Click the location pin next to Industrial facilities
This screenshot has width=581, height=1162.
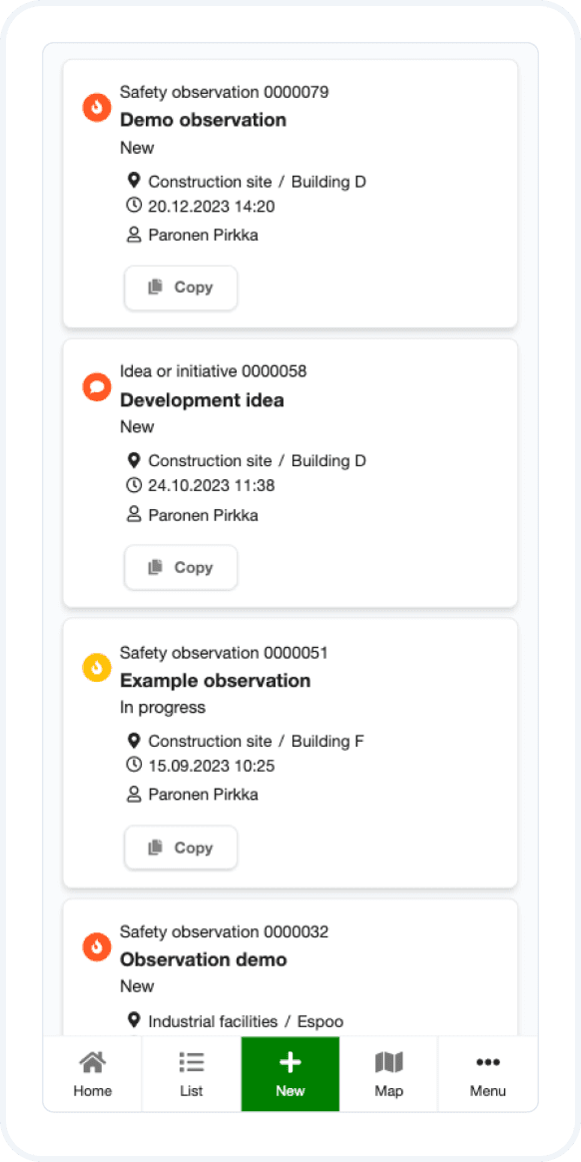point(134,1020)
